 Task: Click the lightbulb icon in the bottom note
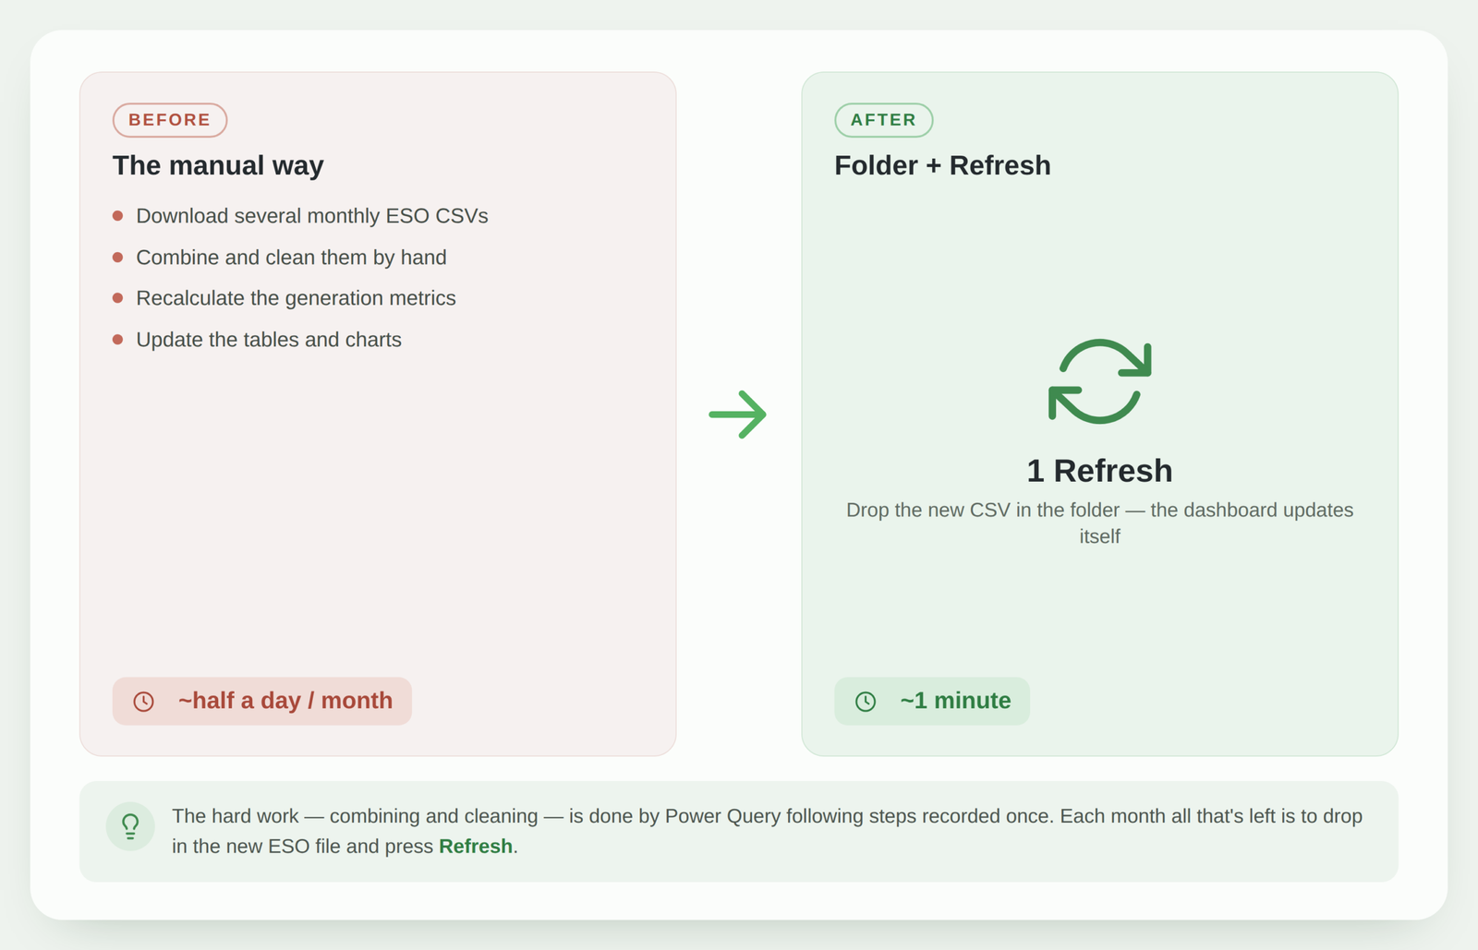point(130,826)
